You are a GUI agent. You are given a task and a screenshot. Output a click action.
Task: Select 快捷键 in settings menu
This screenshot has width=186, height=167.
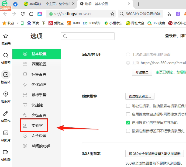click(36, 105)
